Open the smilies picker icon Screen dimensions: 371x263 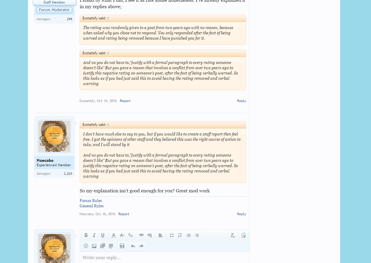[x=86, y=246]
